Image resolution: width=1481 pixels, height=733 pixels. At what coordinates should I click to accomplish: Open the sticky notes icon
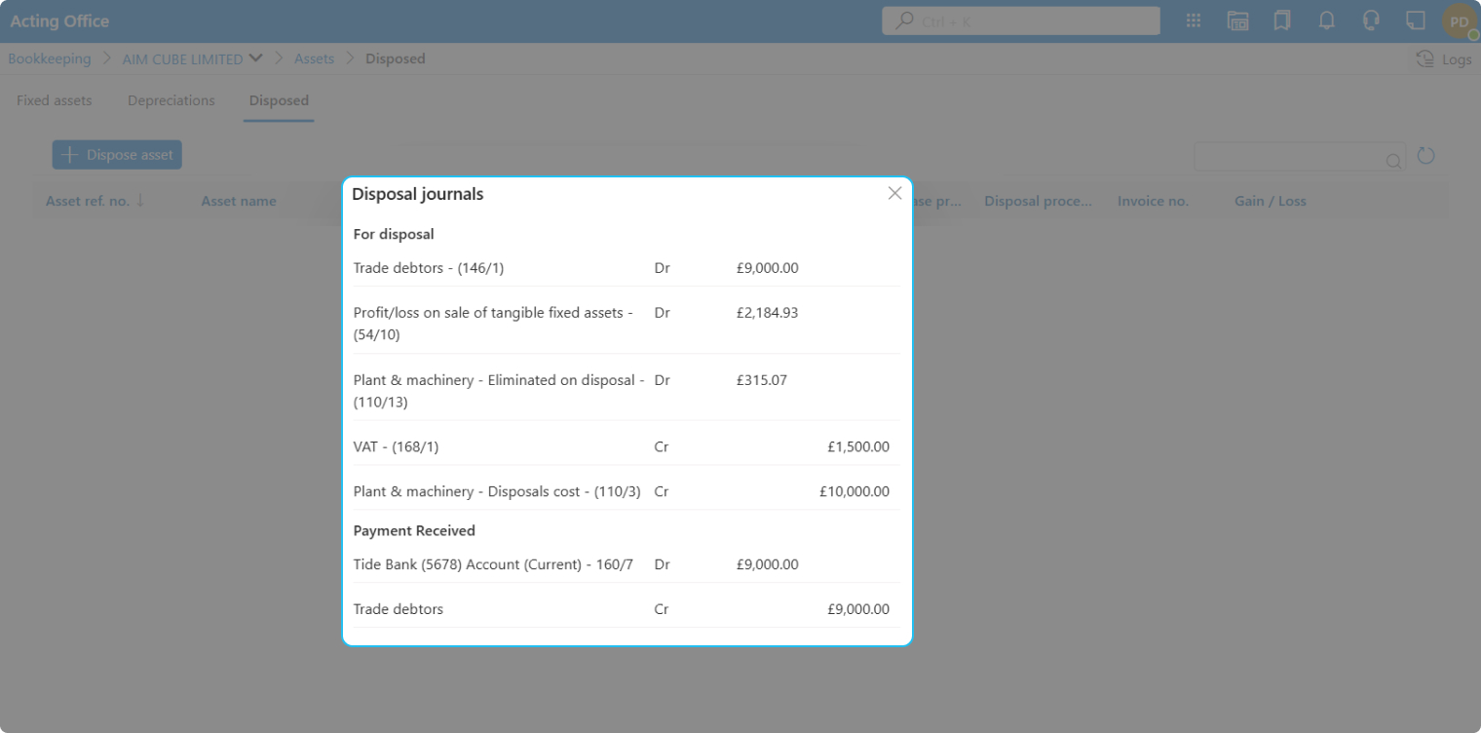pos(1415,20)
